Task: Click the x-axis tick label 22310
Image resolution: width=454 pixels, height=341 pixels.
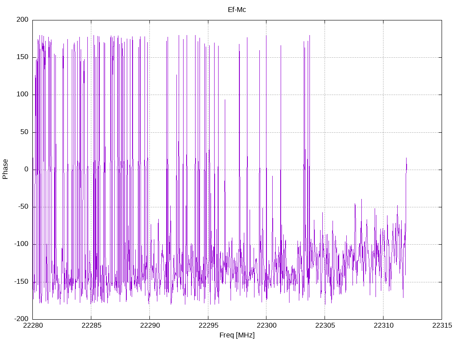Action: click(384, 325)
